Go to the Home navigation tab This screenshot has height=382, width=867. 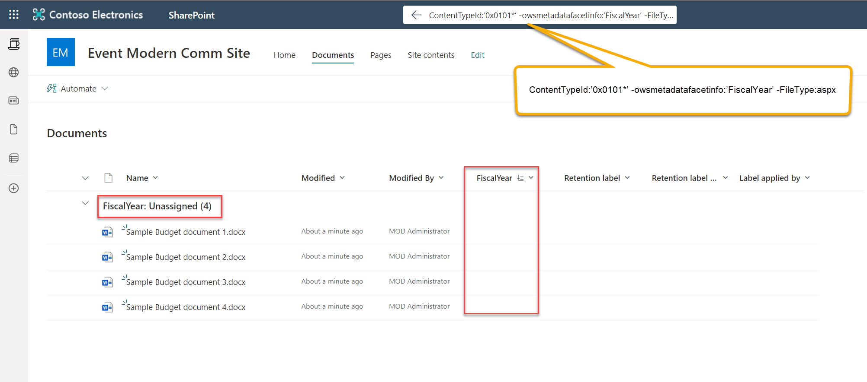(x=284, y=55)
